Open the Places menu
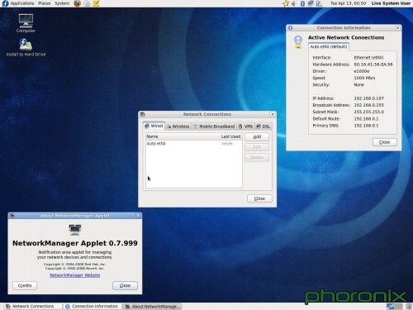Viewport: 413px width, 310px height. 45,3
